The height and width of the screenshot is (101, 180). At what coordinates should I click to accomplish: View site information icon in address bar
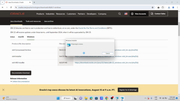[16, 8]
